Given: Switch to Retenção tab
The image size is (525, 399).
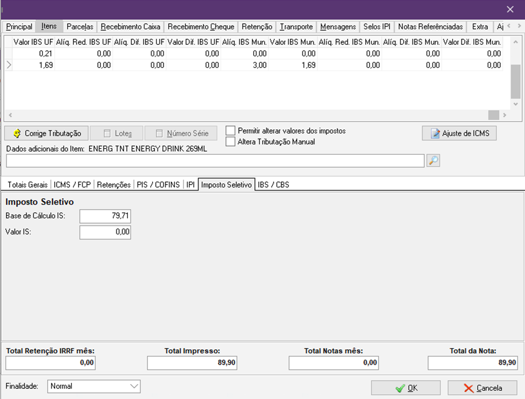Looking at the screenshot, I should 257,27.
